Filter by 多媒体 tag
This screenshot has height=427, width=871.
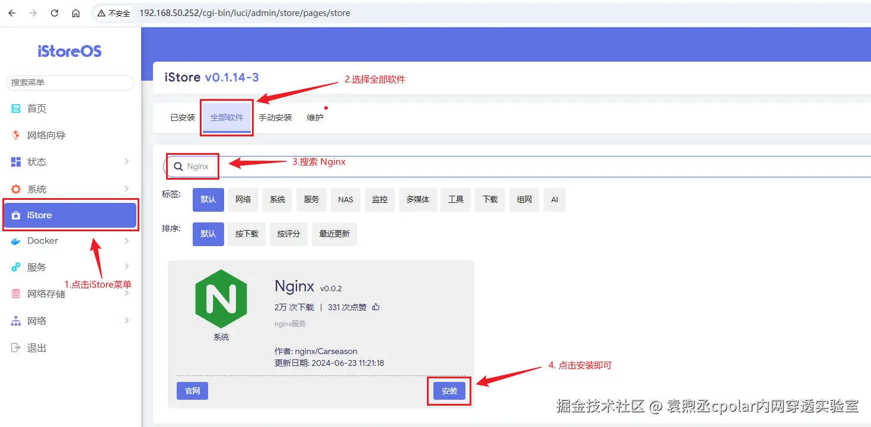click(418, 200)
